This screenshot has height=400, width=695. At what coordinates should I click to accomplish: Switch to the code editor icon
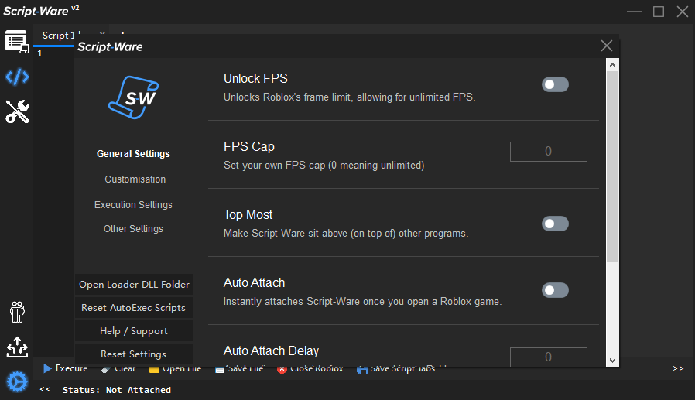coord(16,77)
